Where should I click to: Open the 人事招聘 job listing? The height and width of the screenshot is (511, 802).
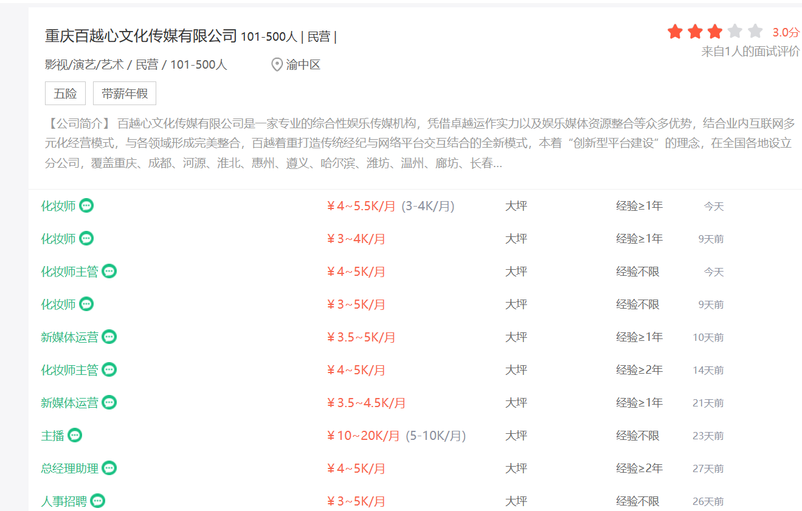pos(64,501)
